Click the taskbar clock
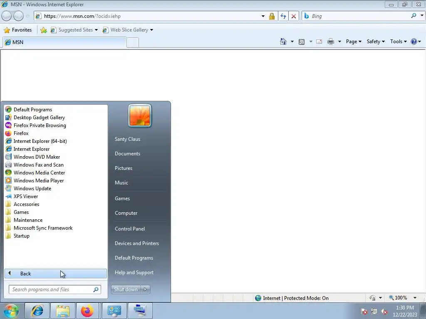Image resolution: width=426 pixels, height=319 pixels. 405,311
